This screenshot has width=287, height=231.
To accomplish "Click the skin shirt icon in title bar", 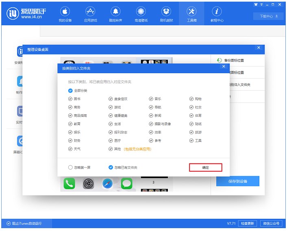I will pos(256,4).
